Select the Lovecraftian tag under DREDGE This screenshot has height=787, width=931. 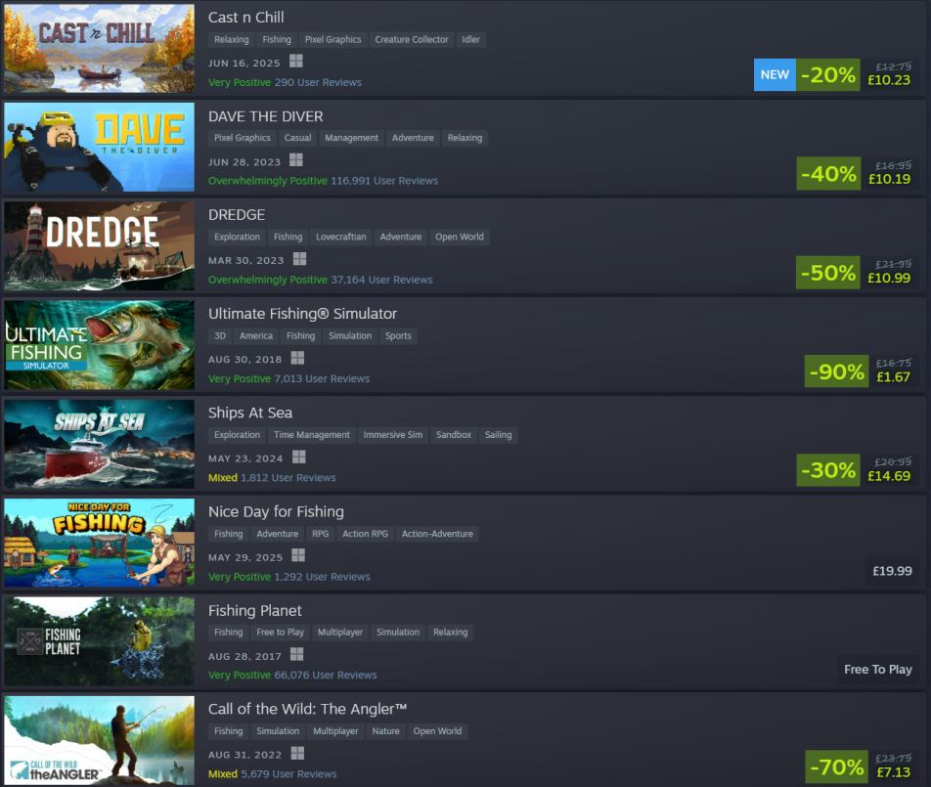[340, 237]
